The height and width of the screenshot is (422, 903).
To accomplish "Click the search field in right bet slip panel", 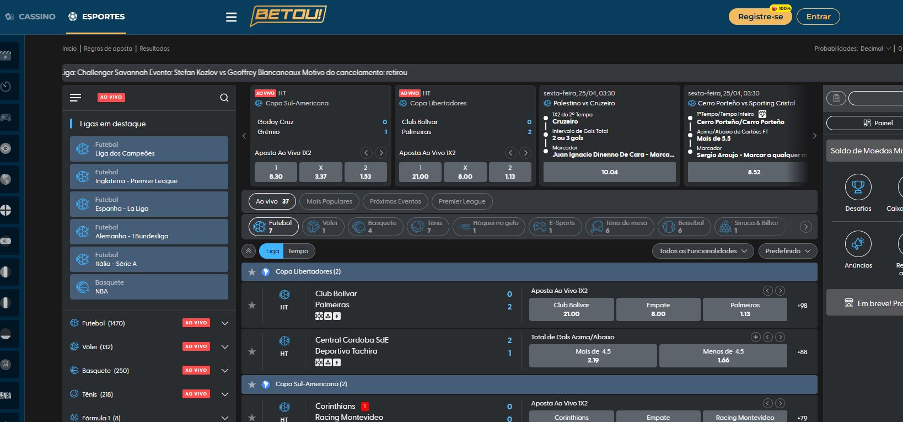I will point(875,98).
